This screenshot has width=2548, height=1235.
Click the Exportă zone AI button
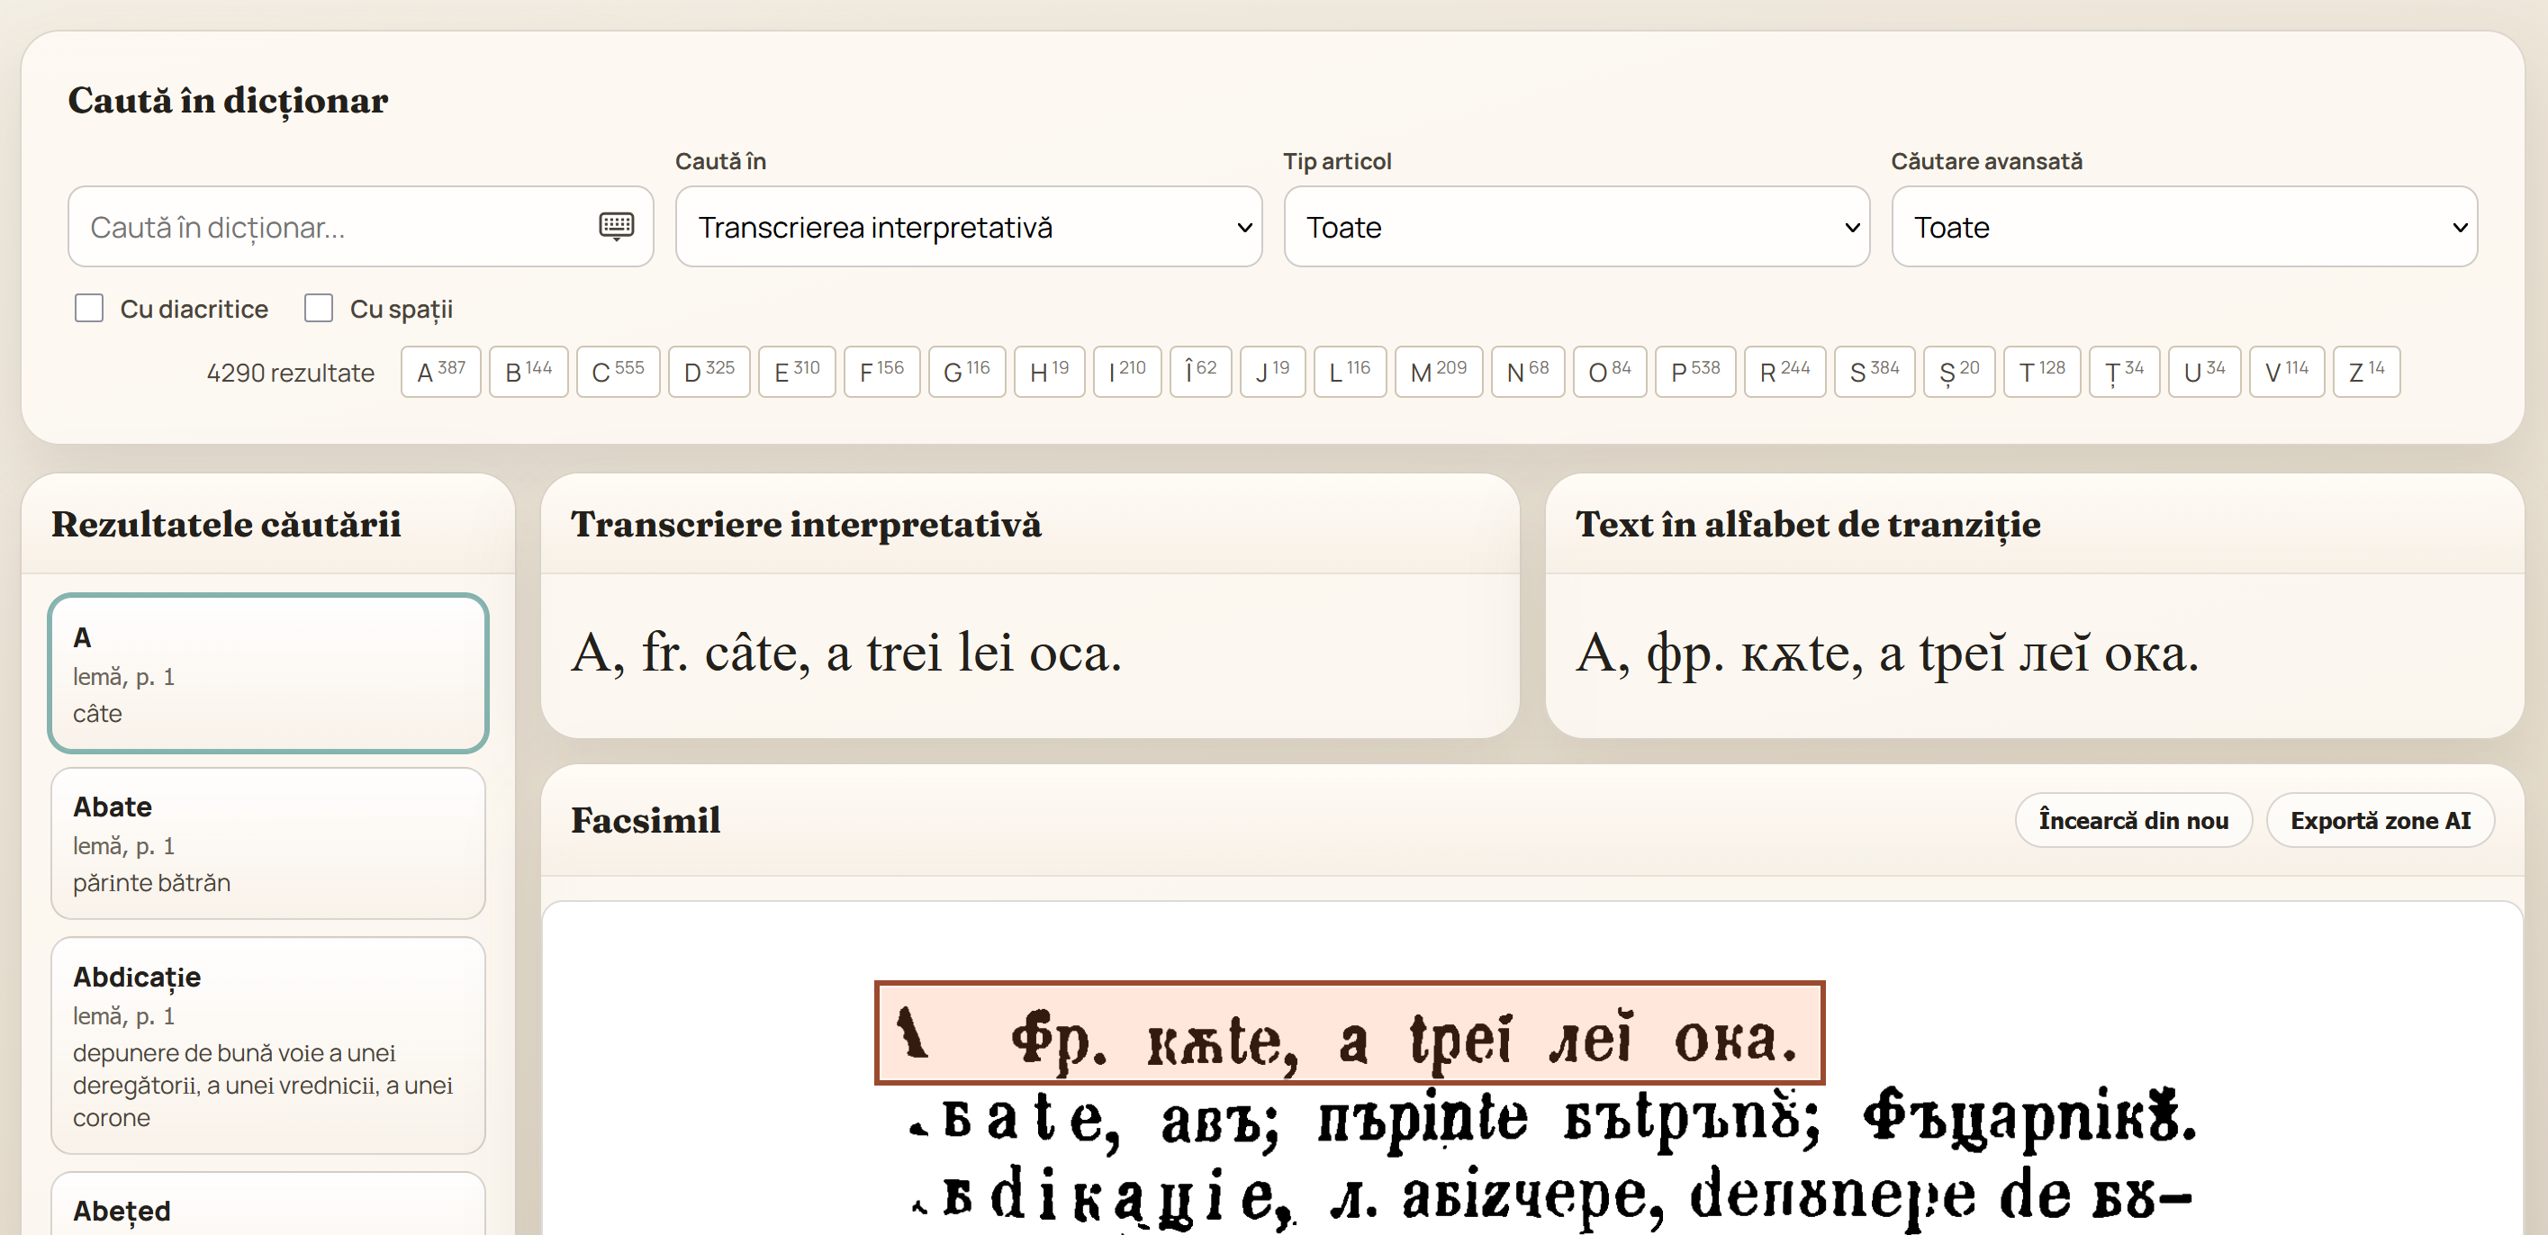[x=2380, y=820]
